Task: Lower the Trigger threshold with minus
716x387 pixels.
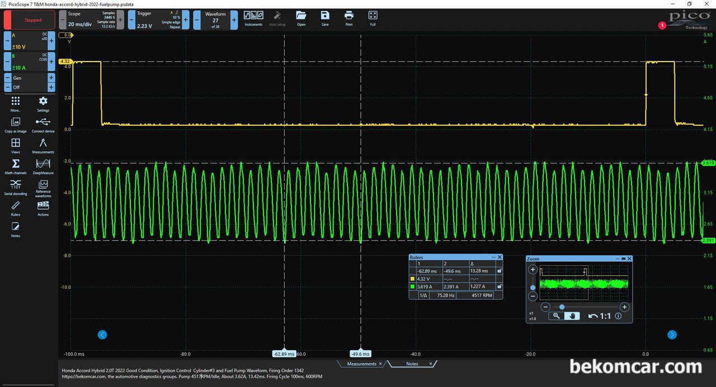Action: point(131,20)
